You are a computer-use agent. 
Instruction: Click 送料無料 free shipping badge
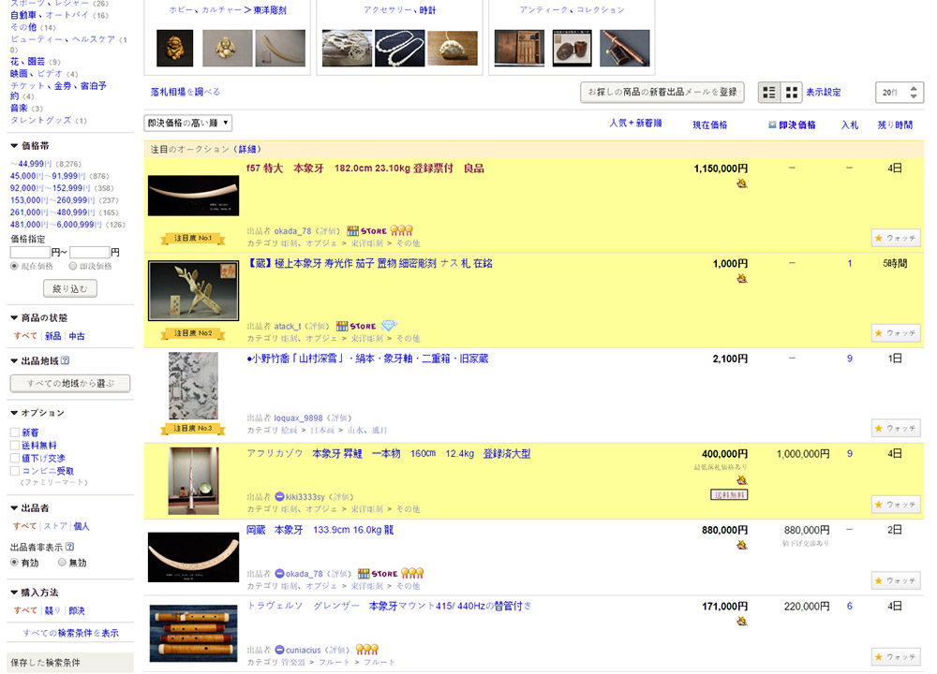coord(729,494)
